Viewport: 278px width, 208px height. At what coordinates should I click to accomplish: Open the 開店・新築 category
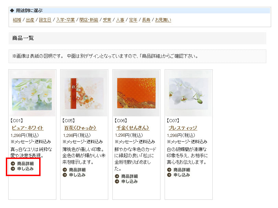tap(89, 20)
